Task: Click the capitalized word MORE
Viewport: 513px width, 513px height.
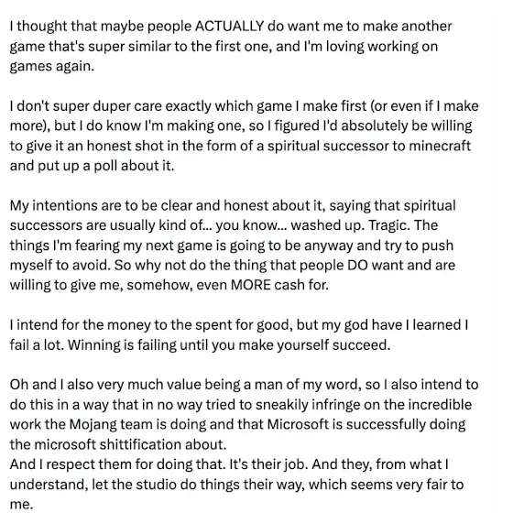Action: pos(251,285)
